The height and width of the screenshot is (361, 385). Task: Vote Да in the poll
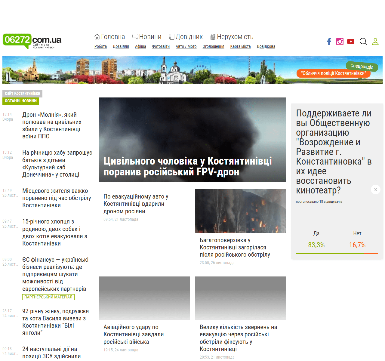(316, 233)
